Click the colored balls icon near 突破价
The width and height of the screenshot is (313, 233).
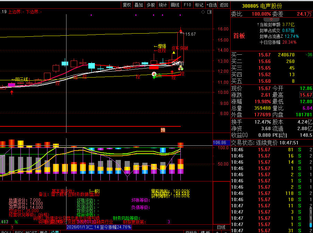coord(180,69)
